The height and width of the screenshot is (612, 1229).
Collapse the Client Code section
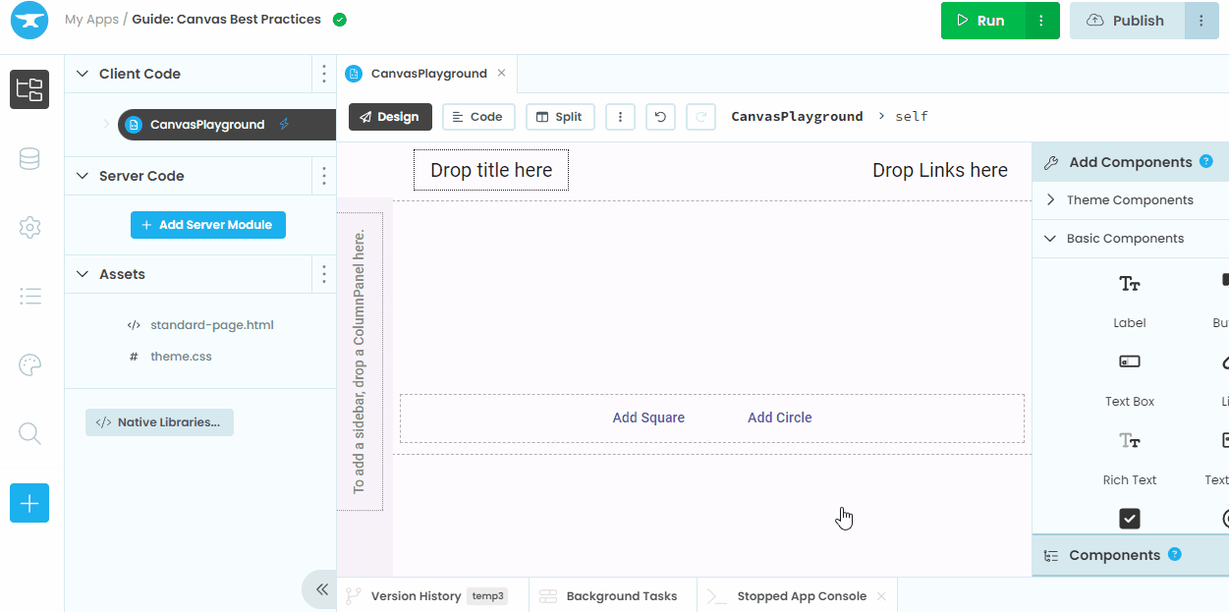coord(83,74)
